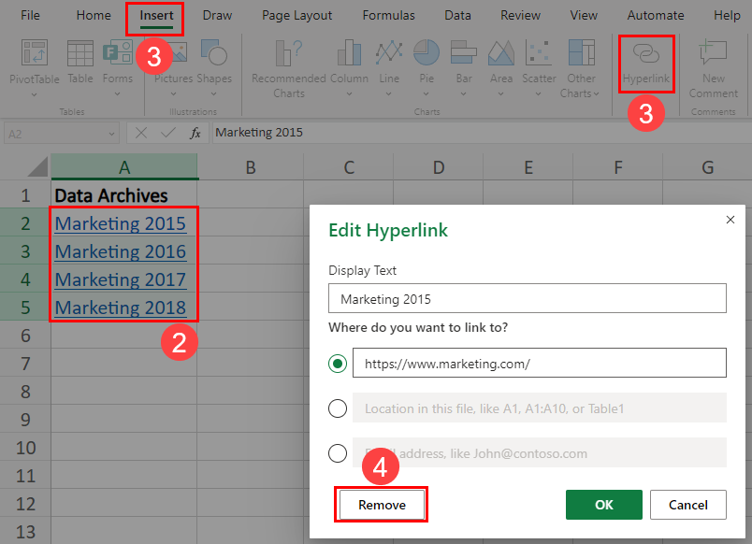Click the Hyperlink ribbon icon
This screenshot has width=752, height=544.
[x=646, y=53]
